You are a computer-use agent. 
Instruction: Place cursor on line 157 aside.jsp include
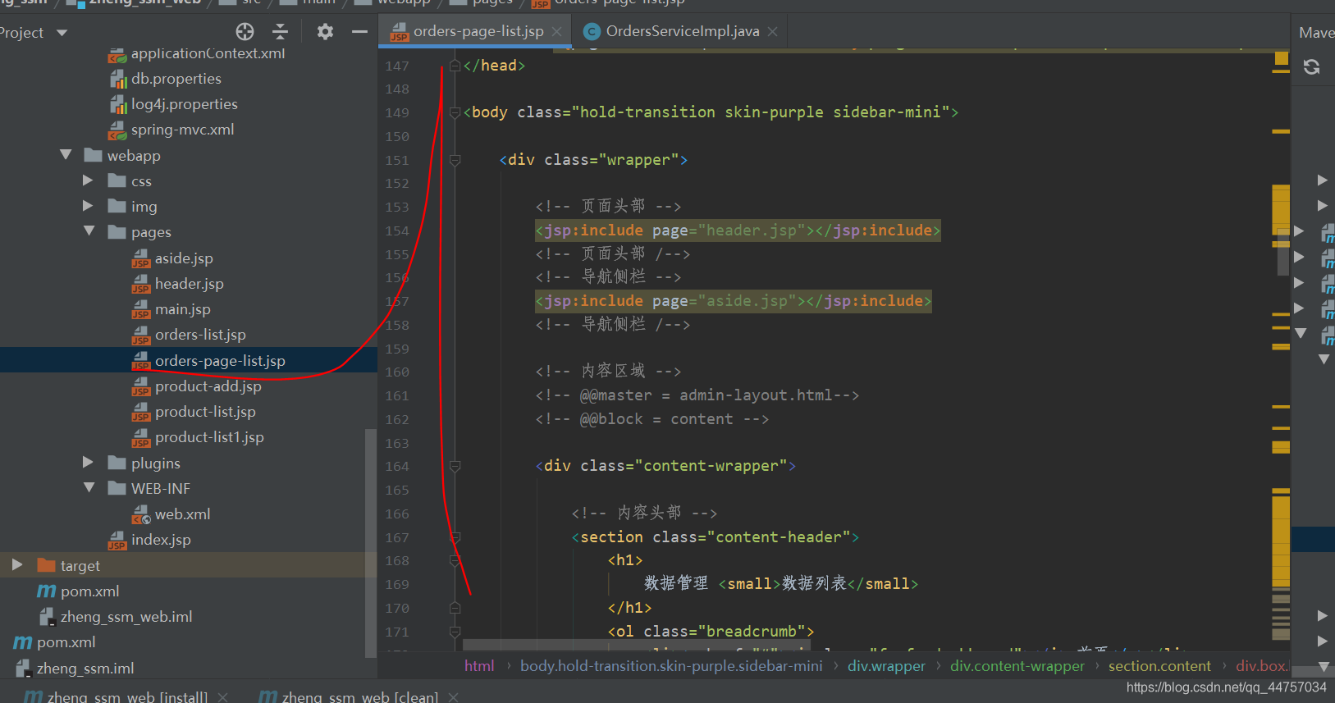click(733, 301)
